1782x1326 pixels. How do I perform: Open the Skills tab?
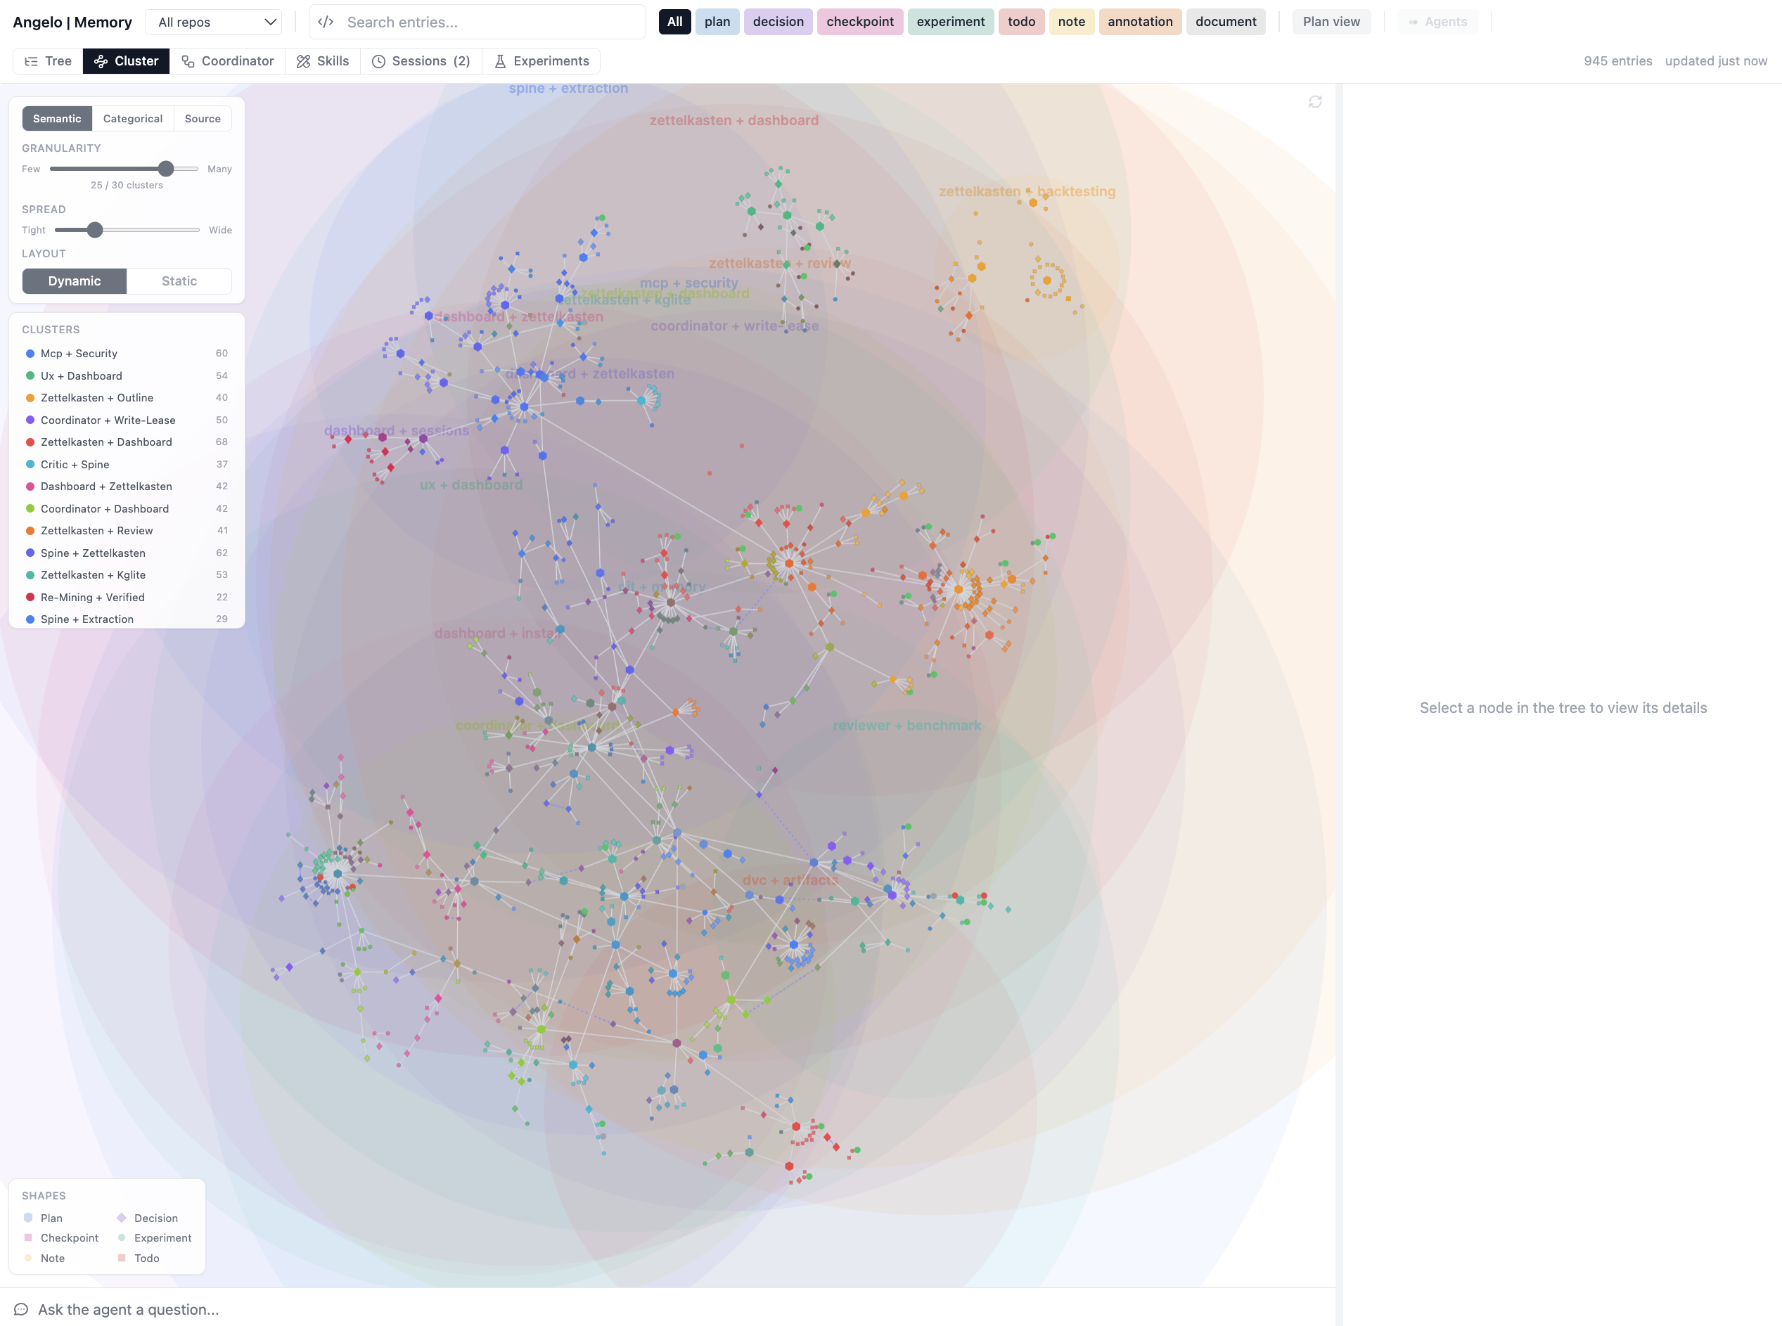coord(323,61)
